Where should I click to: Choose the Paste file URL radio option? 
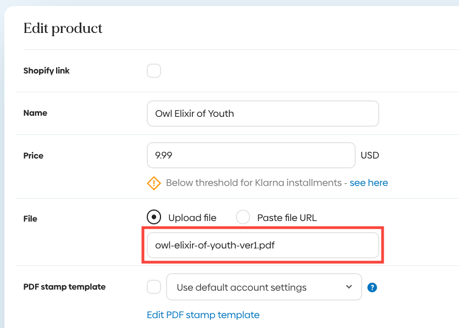click(x=243, y=217)
